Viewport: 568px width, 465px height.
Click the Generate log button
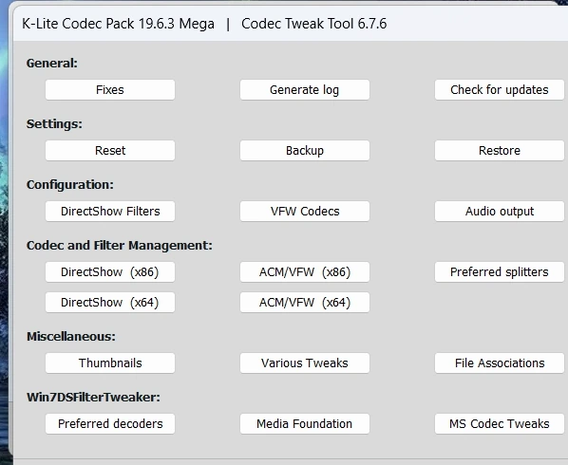[x=305, y=90]
